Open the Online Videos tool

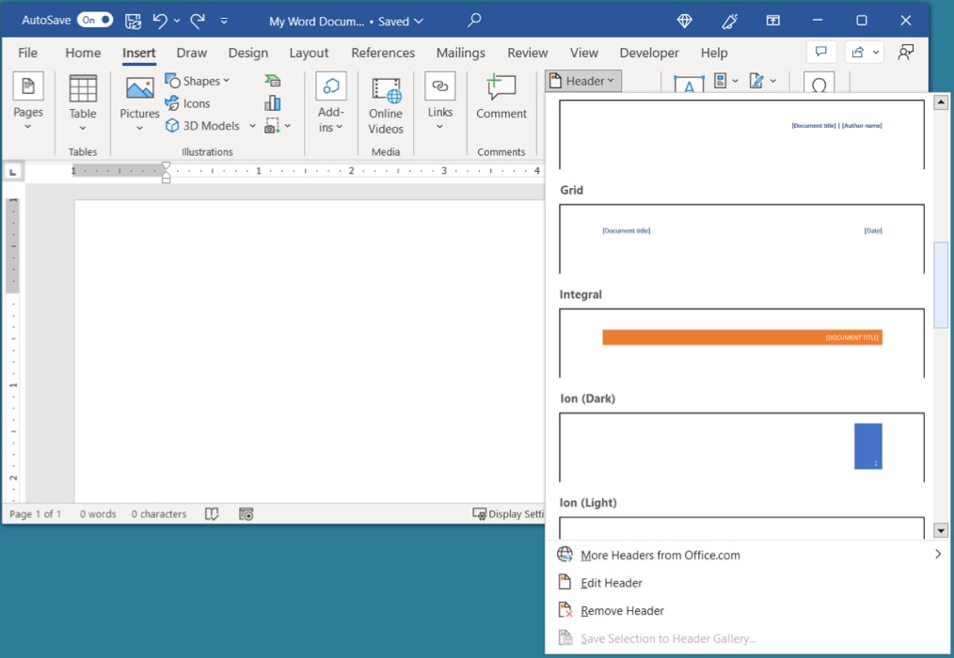(x=385, y=103)
